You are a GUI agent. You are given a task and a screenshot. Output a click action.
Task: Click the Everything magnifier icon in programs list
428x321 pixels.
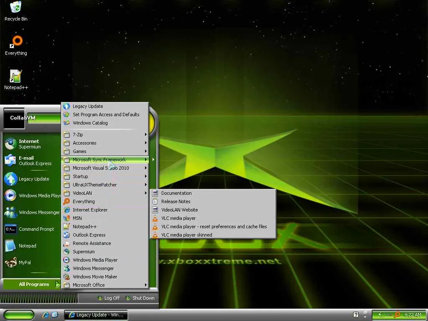66,201
